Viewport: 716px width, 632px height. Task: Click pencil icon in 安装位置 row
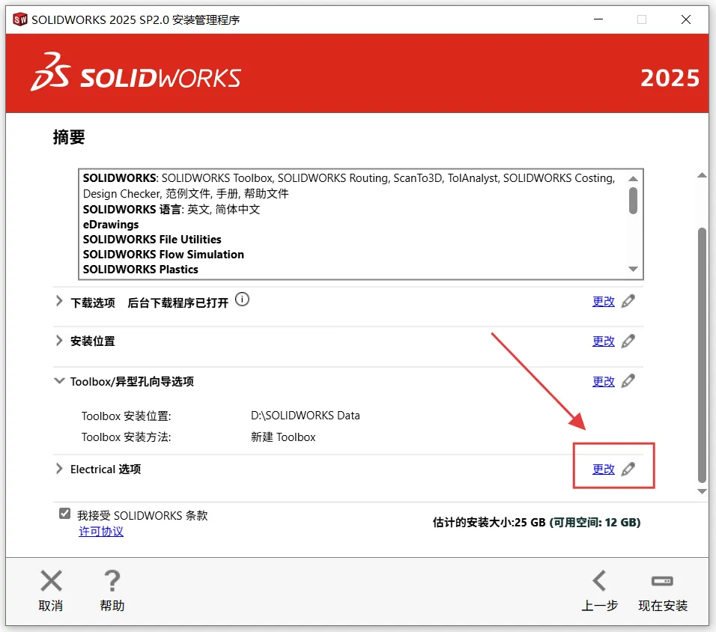point(628,341)
